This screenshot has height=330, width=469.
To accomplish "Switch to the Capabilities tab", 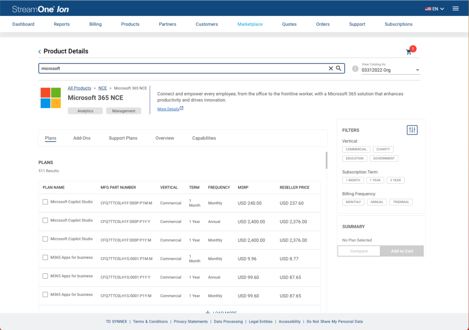I will coord(204,138).
